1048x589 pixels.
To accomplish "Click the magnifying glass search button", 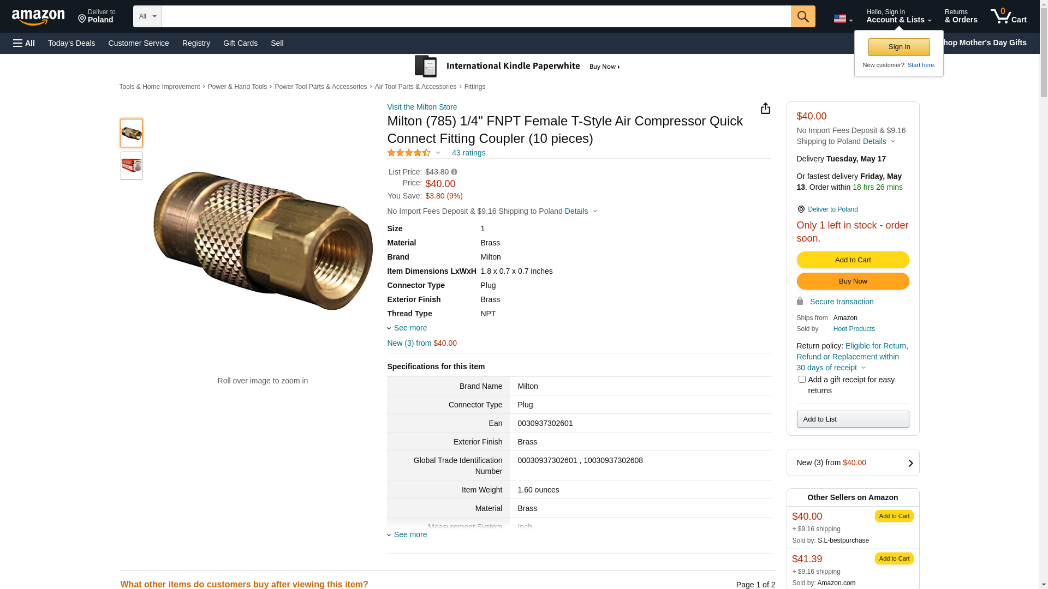I will coord(802,16).
